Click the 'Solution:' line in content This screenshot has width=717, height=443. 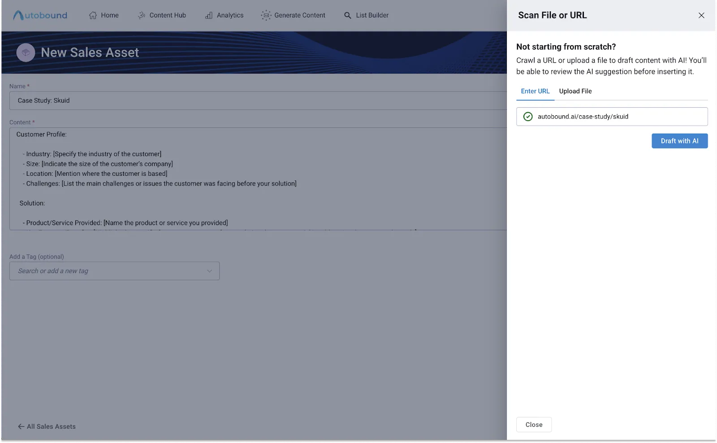coord(32,203)
